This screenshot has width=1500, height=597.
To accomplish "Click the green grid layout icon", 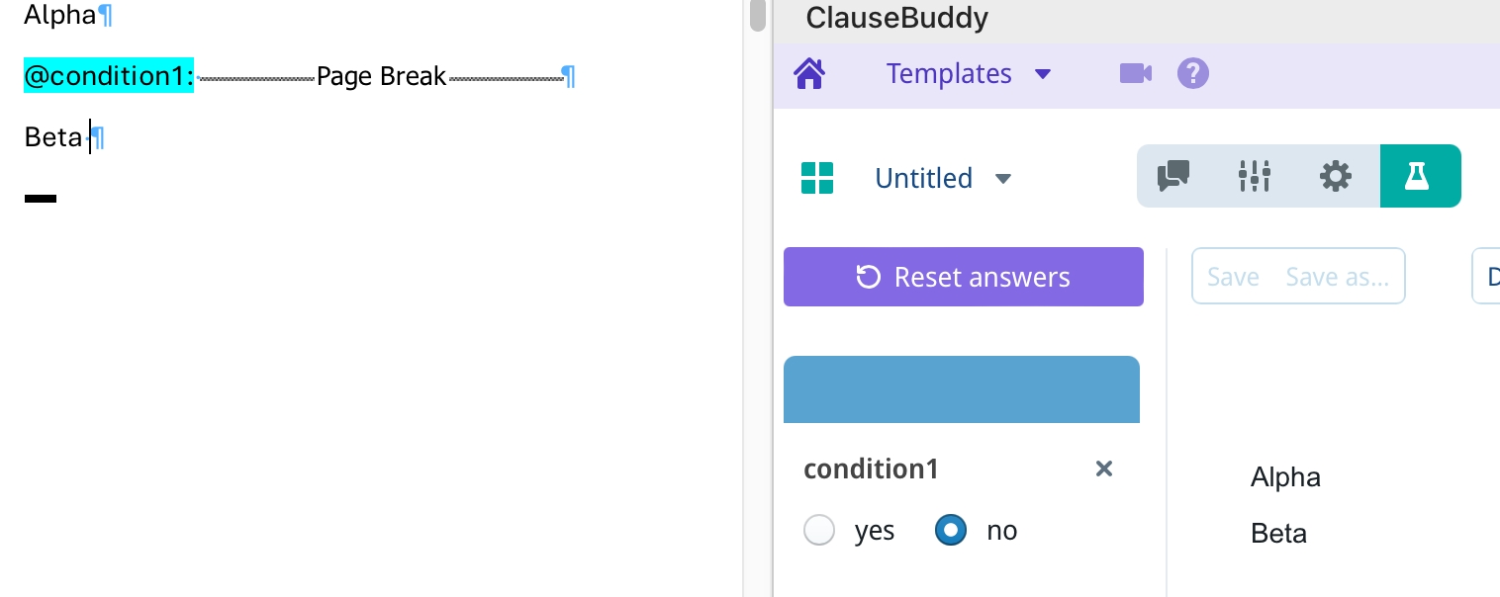I will click(x=817, y=178).
